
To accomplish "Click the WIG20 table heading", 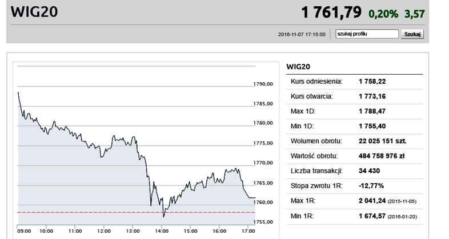I will coord(298,67).
